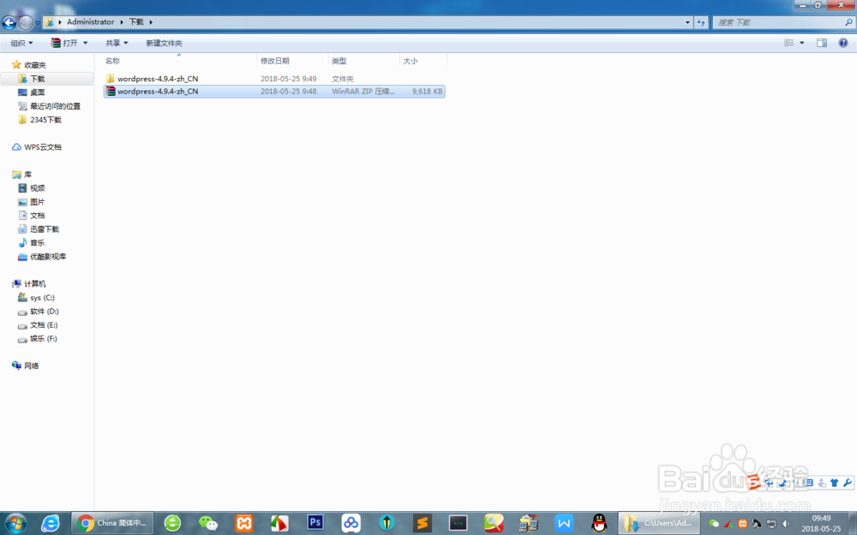Viewport: 857px width, 535px height.
Task: Expand the arrow after 下载 in breadcrumb
Action: (x=151, y=22)
